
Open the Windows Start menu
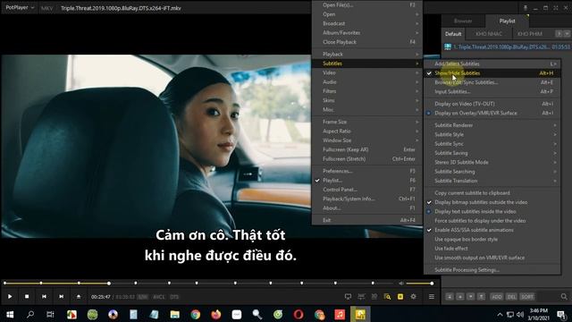(x=10, y=314)
